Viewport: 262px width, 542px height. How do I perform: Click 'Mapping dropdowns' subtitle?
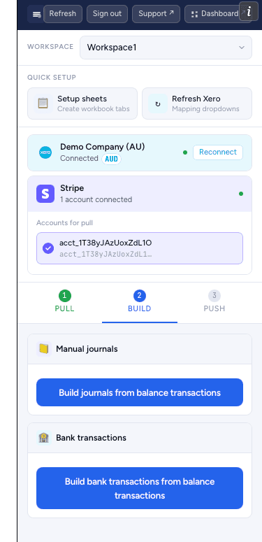pos(205,109)
